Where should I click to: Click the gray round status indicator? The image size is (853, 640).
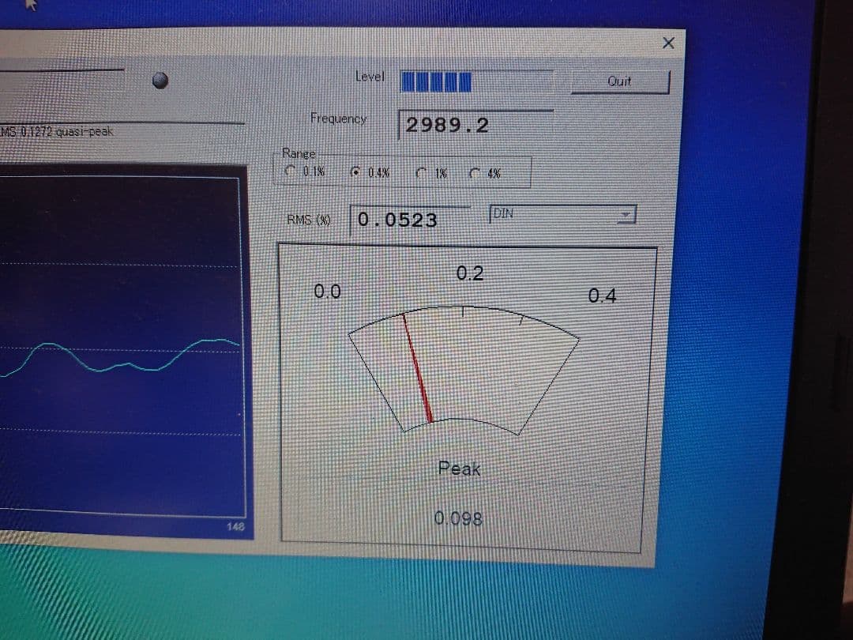(161, 81)
